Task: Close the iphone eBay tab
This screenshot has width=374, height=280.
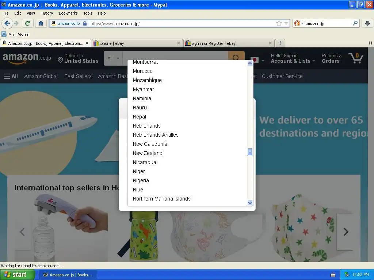Action: click(x=178, y=43)
